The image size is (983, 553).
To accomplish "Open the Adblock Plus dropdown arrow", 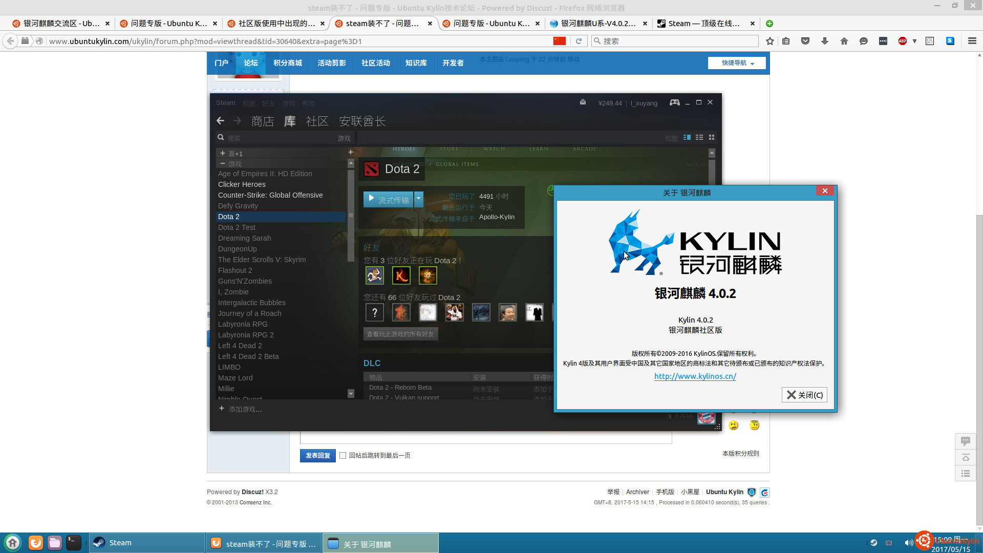I will tap(914, 41).
